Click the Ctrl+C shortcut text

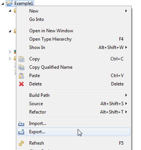117,59
